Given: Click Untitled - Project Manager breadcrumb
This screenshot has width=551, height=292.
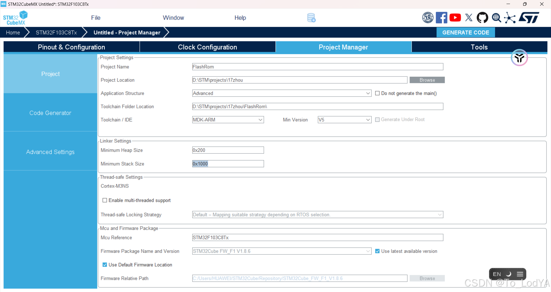Looking at the screenshot, I should 127,33.
